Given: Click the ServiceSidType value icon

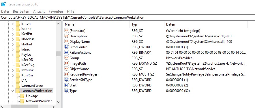Looking at the screenshot, I should [67, 80].
